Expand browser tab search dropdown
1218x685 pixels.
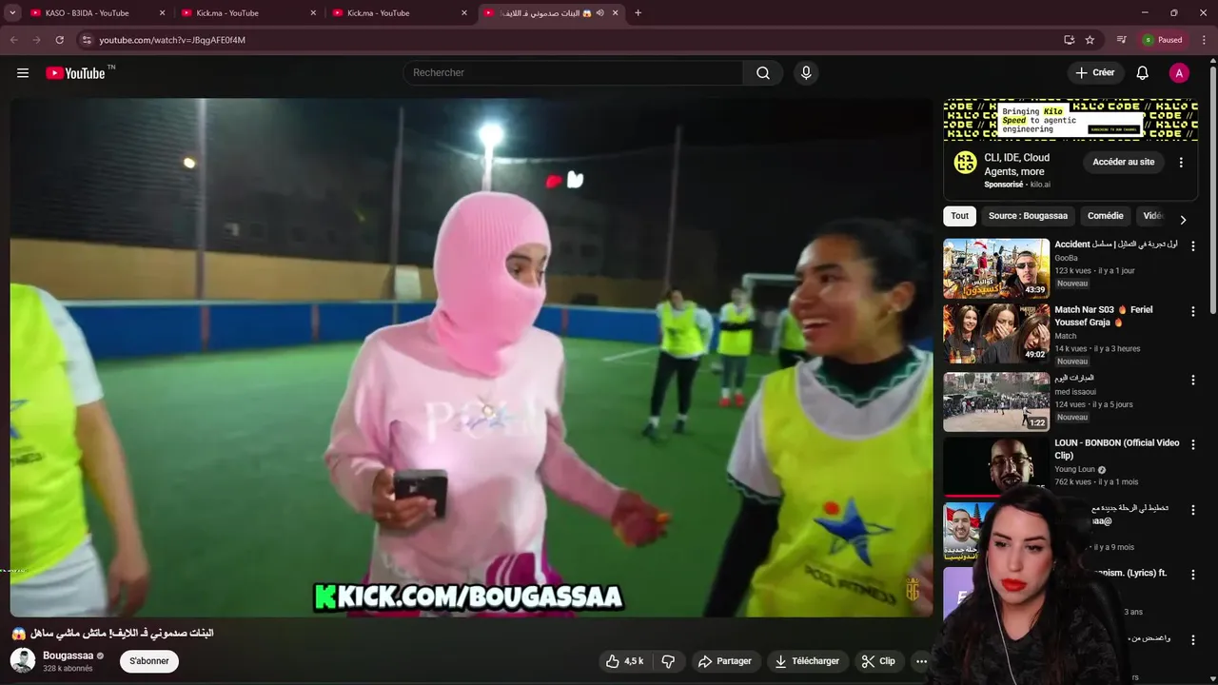11,13
